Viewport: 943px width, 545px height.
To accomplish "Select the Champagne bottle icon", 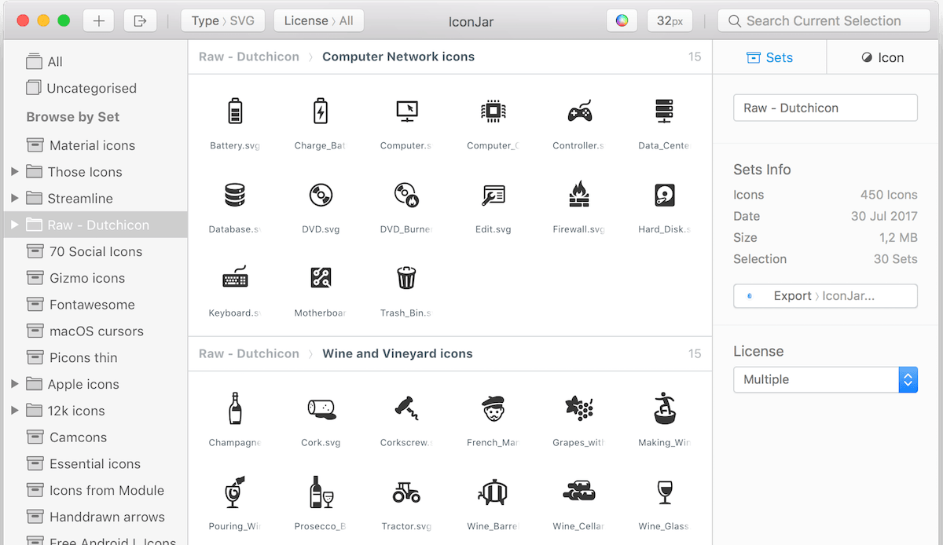I will pos(235,408).
